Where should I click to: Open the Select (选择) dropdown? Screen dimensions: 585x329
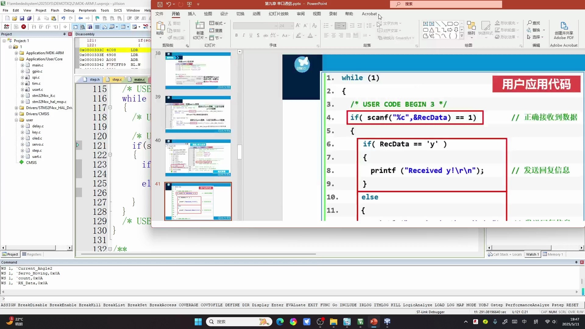[536, 37]
